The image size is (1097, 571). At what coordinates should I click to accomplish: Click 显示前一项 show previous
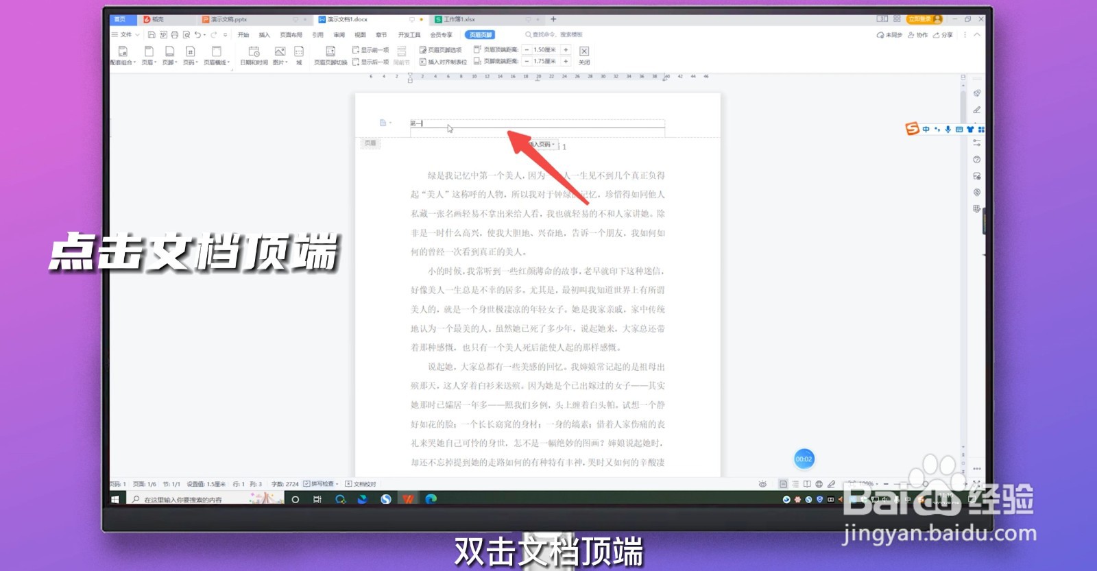(370, 50)
